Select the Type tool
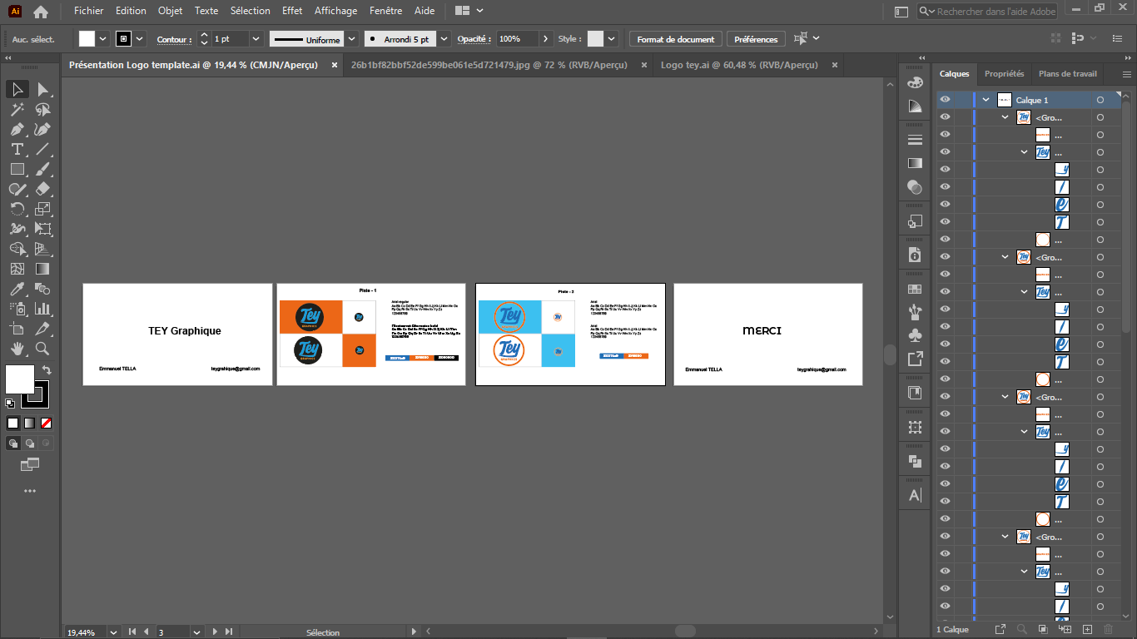 point(17,149)
